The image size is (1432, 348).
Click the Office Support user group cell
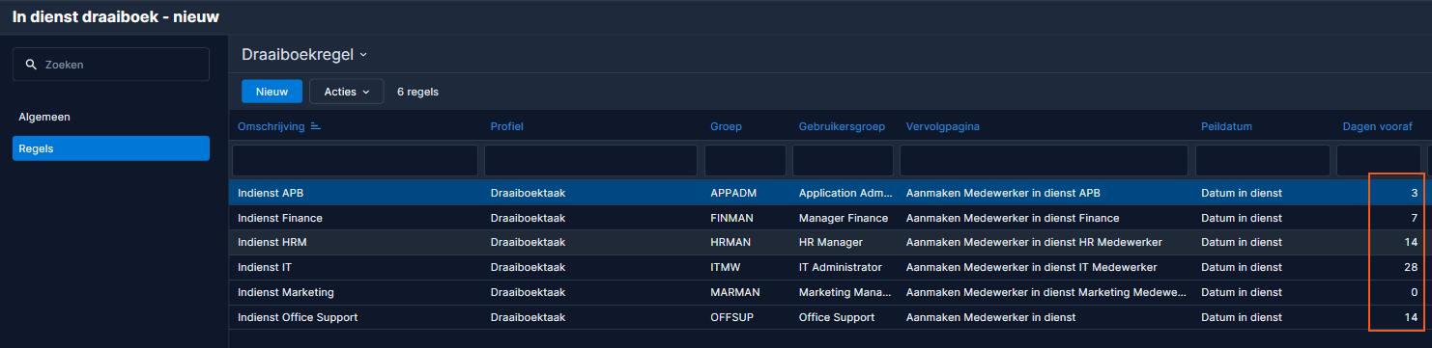tap(837, 318)
